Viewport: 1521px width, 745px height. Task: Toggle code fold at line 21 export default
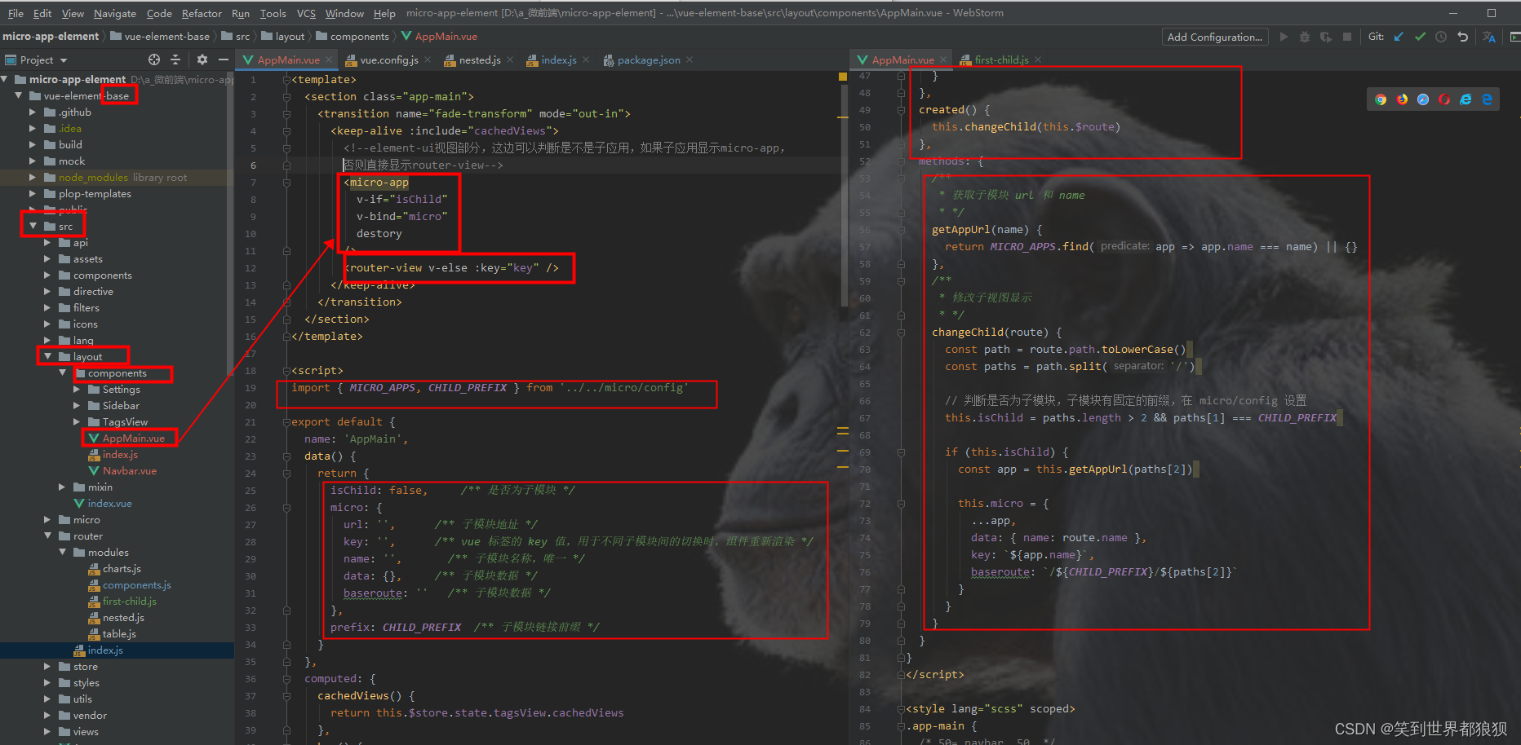point(286,422)
